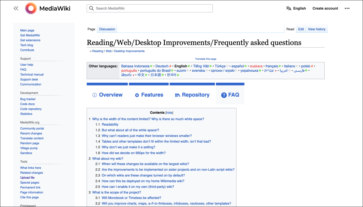Hide the Contents table
363x207 pixels.
[169, 113]
